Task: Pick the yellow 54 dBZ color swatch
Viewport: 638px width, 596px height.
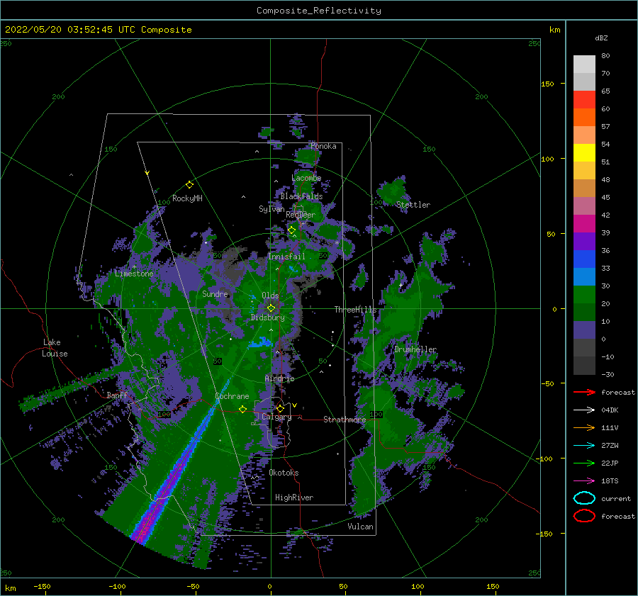Action: coord(584,152)
